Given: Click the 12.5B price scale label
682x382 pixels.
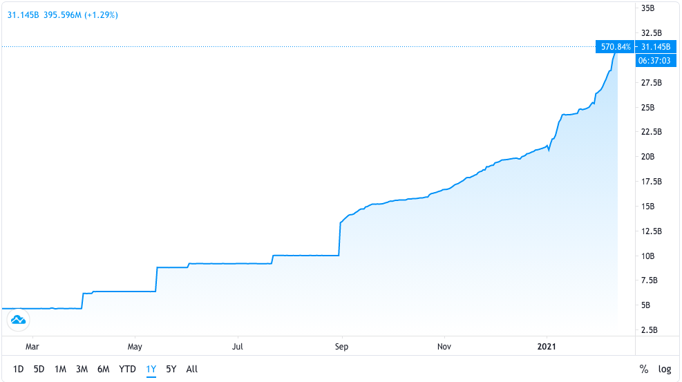Looking at the screenshot, I should (x=651, y=231).
